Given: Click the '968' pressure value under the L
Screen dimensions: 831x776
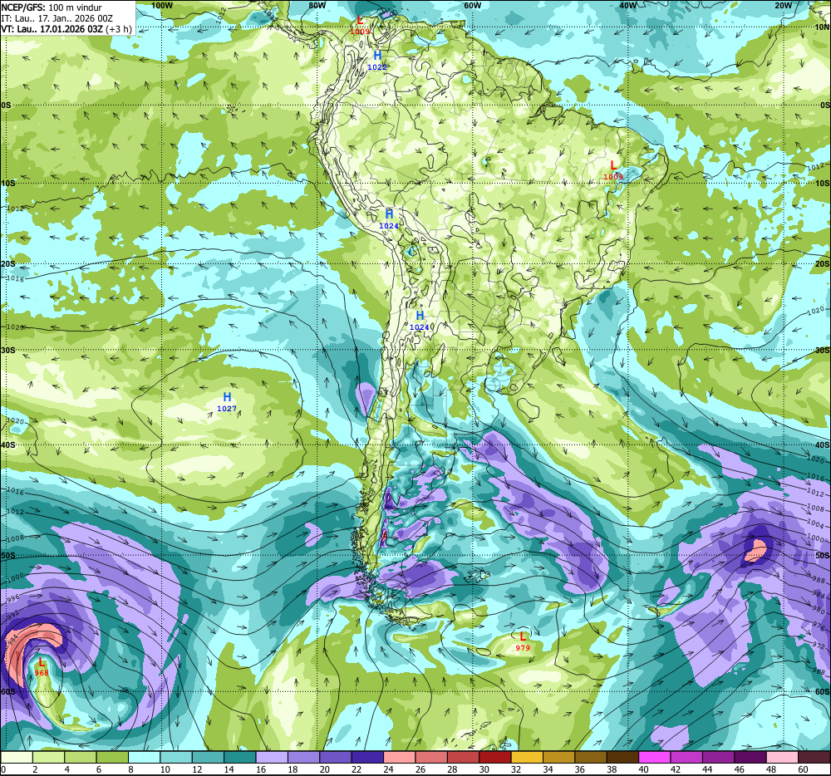Looking at the screenshot, I should coord(42,673).
